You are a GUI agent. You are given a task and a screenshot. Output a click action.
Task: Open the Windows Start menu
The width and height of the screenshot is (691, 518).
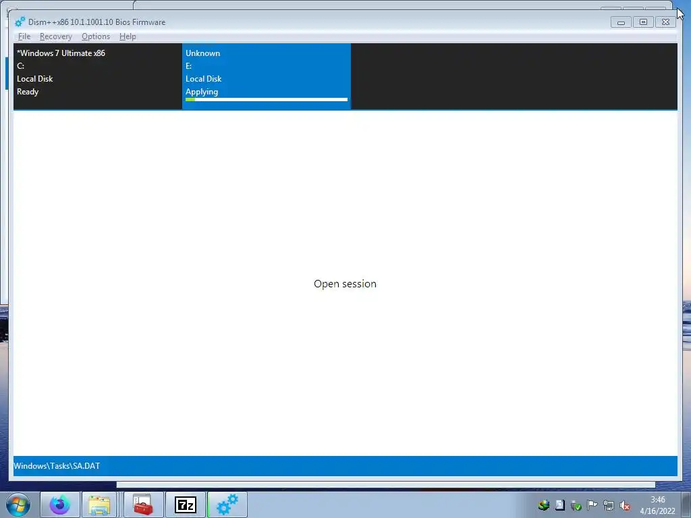click(x=18, y=505)
